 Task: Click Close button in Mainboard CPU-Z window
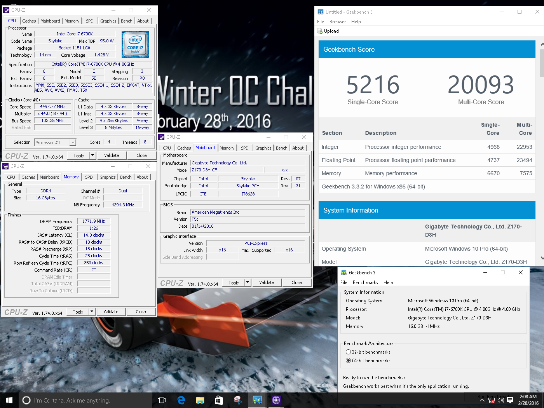(x=296, y=282)
